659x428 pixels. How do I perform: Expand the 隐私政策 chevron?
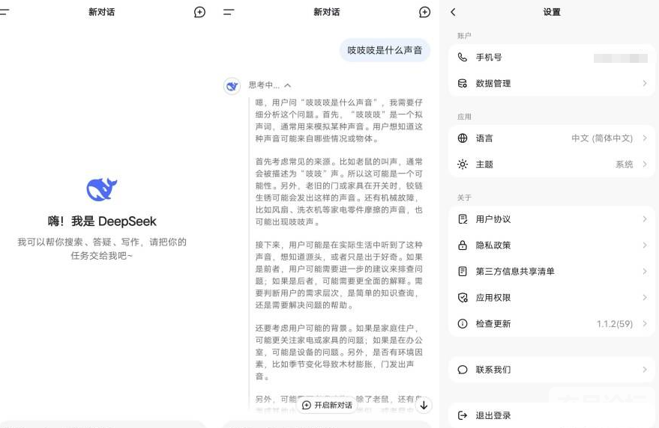[x=644, y=245]
